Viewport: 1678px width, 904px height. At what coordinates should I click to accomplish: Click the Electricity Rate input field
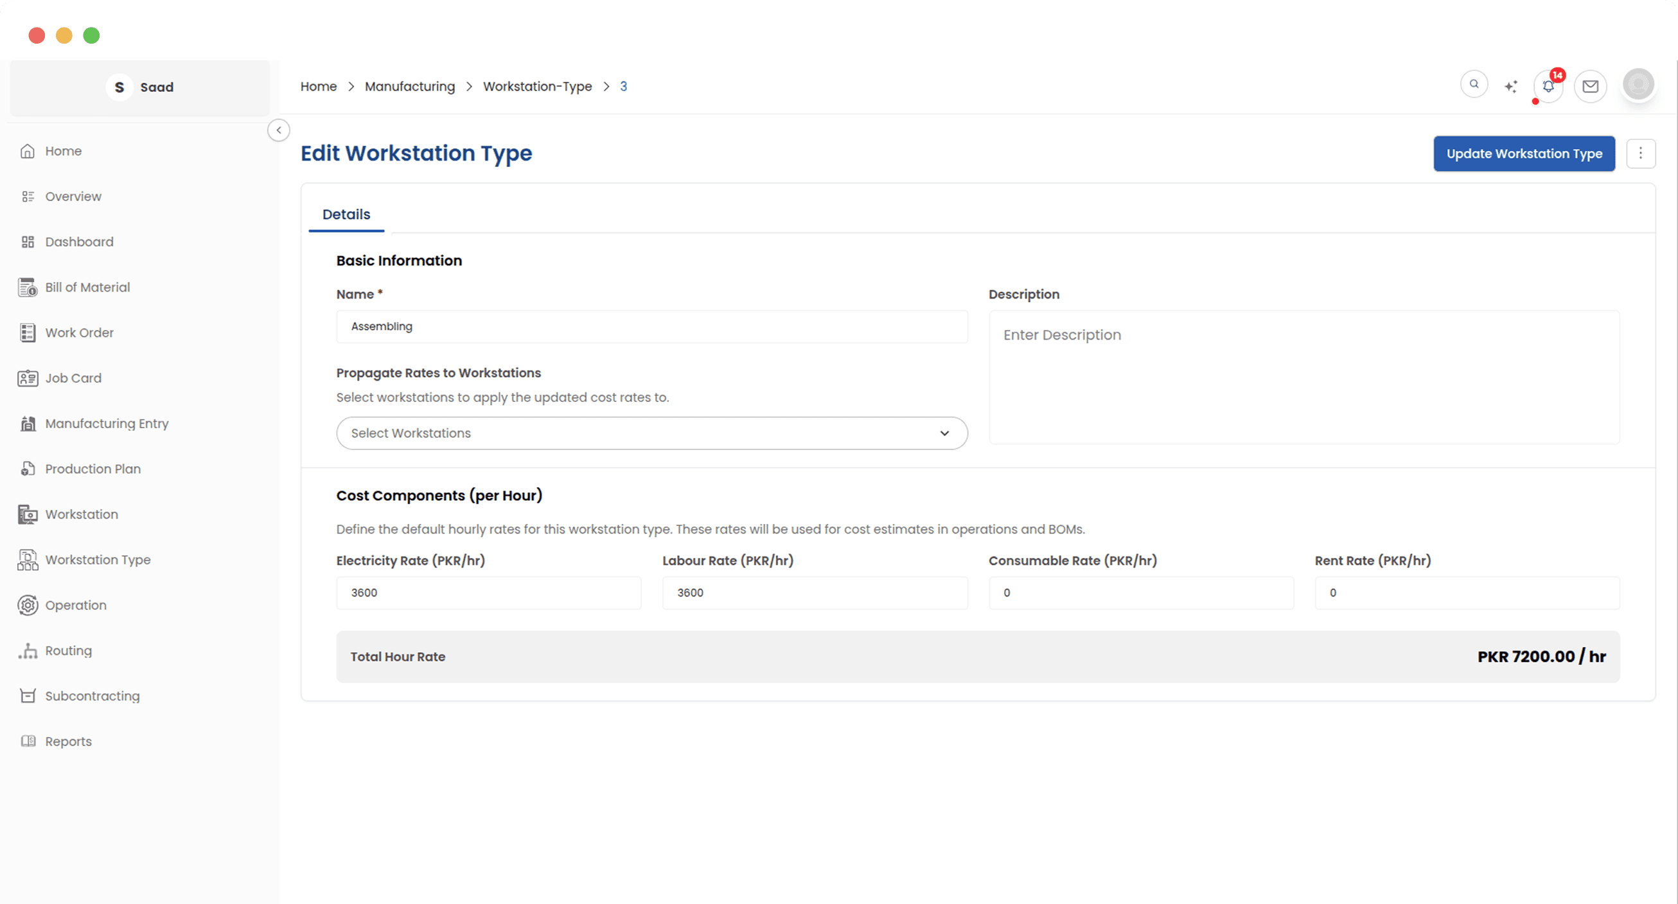488,593
